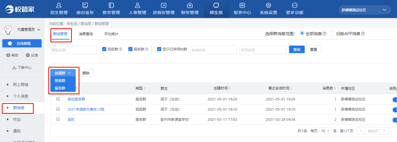397x142 pixels.
Task: Sort the table by 最近会话时间 column
Action: 291,88
